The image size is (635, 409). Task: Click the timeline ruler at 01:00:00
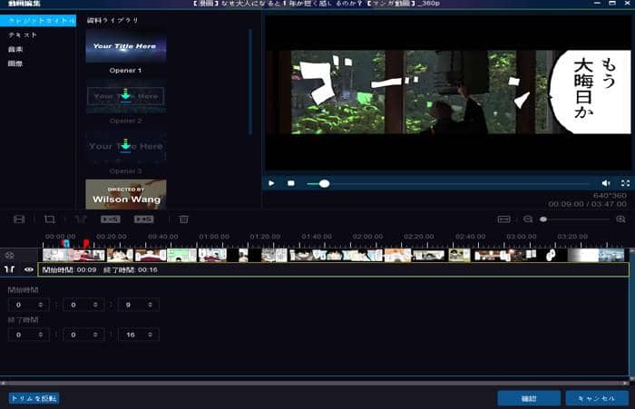tap(214, 237)
